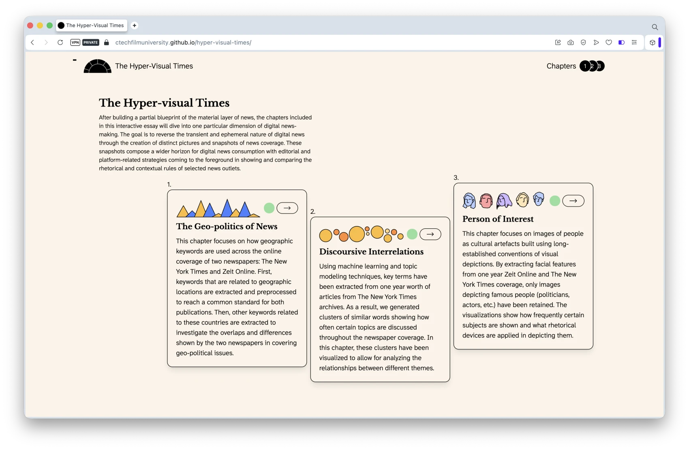Click the orange bubbles illustration

361,234
